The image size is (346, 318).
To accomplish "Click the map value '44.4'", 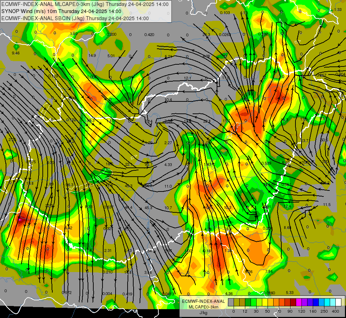I will tap(128, 207).
